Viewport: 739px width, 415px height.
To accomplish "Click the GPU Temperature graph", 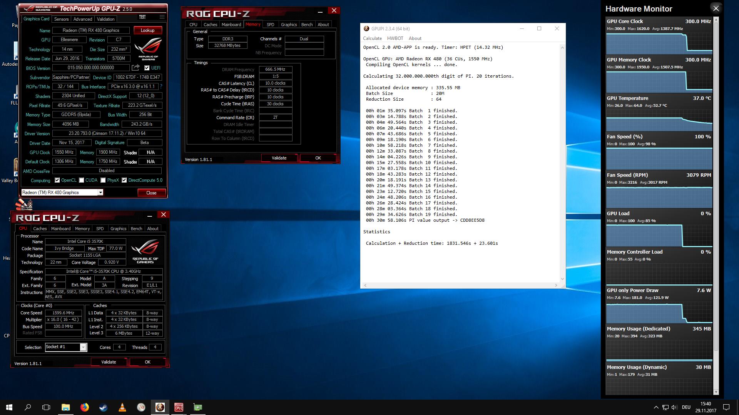I will coord(659,120).
